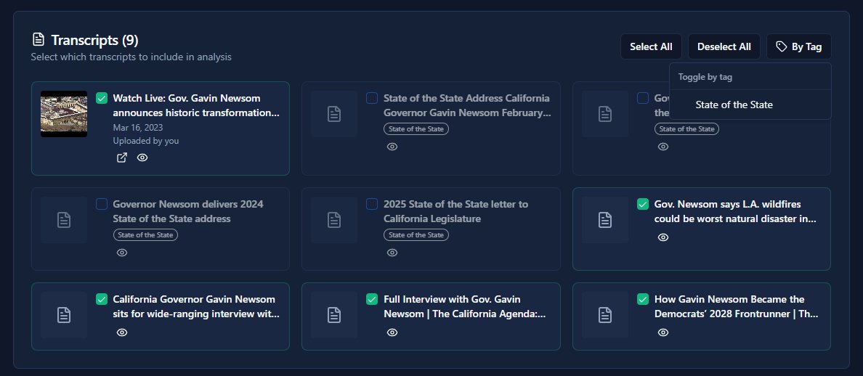This screenshot has width=863, height=376.
Task: Click title 'State of the State Address California'
Action: click(467, 105)
